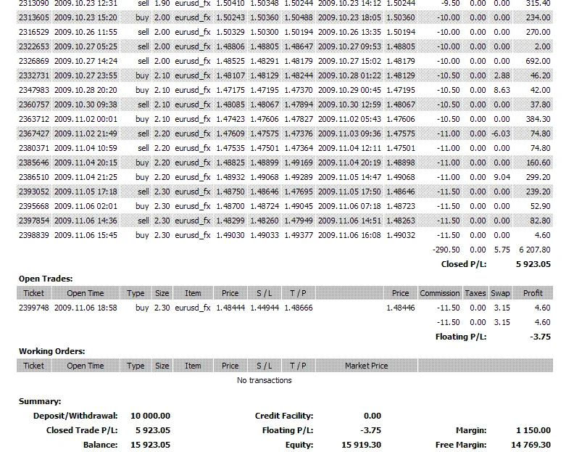This screenshot has width=574, height=452.
Task: Click the swap value 8.63
Action: click(502, 90)
